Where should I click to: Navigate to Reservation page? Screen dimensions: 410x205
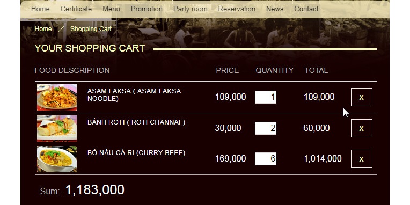tap(237, 9)
